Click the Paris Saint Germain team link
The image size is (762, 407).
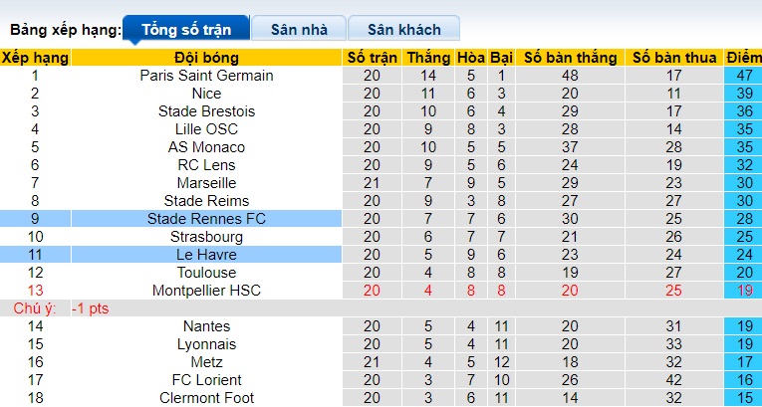click(206, 76)
